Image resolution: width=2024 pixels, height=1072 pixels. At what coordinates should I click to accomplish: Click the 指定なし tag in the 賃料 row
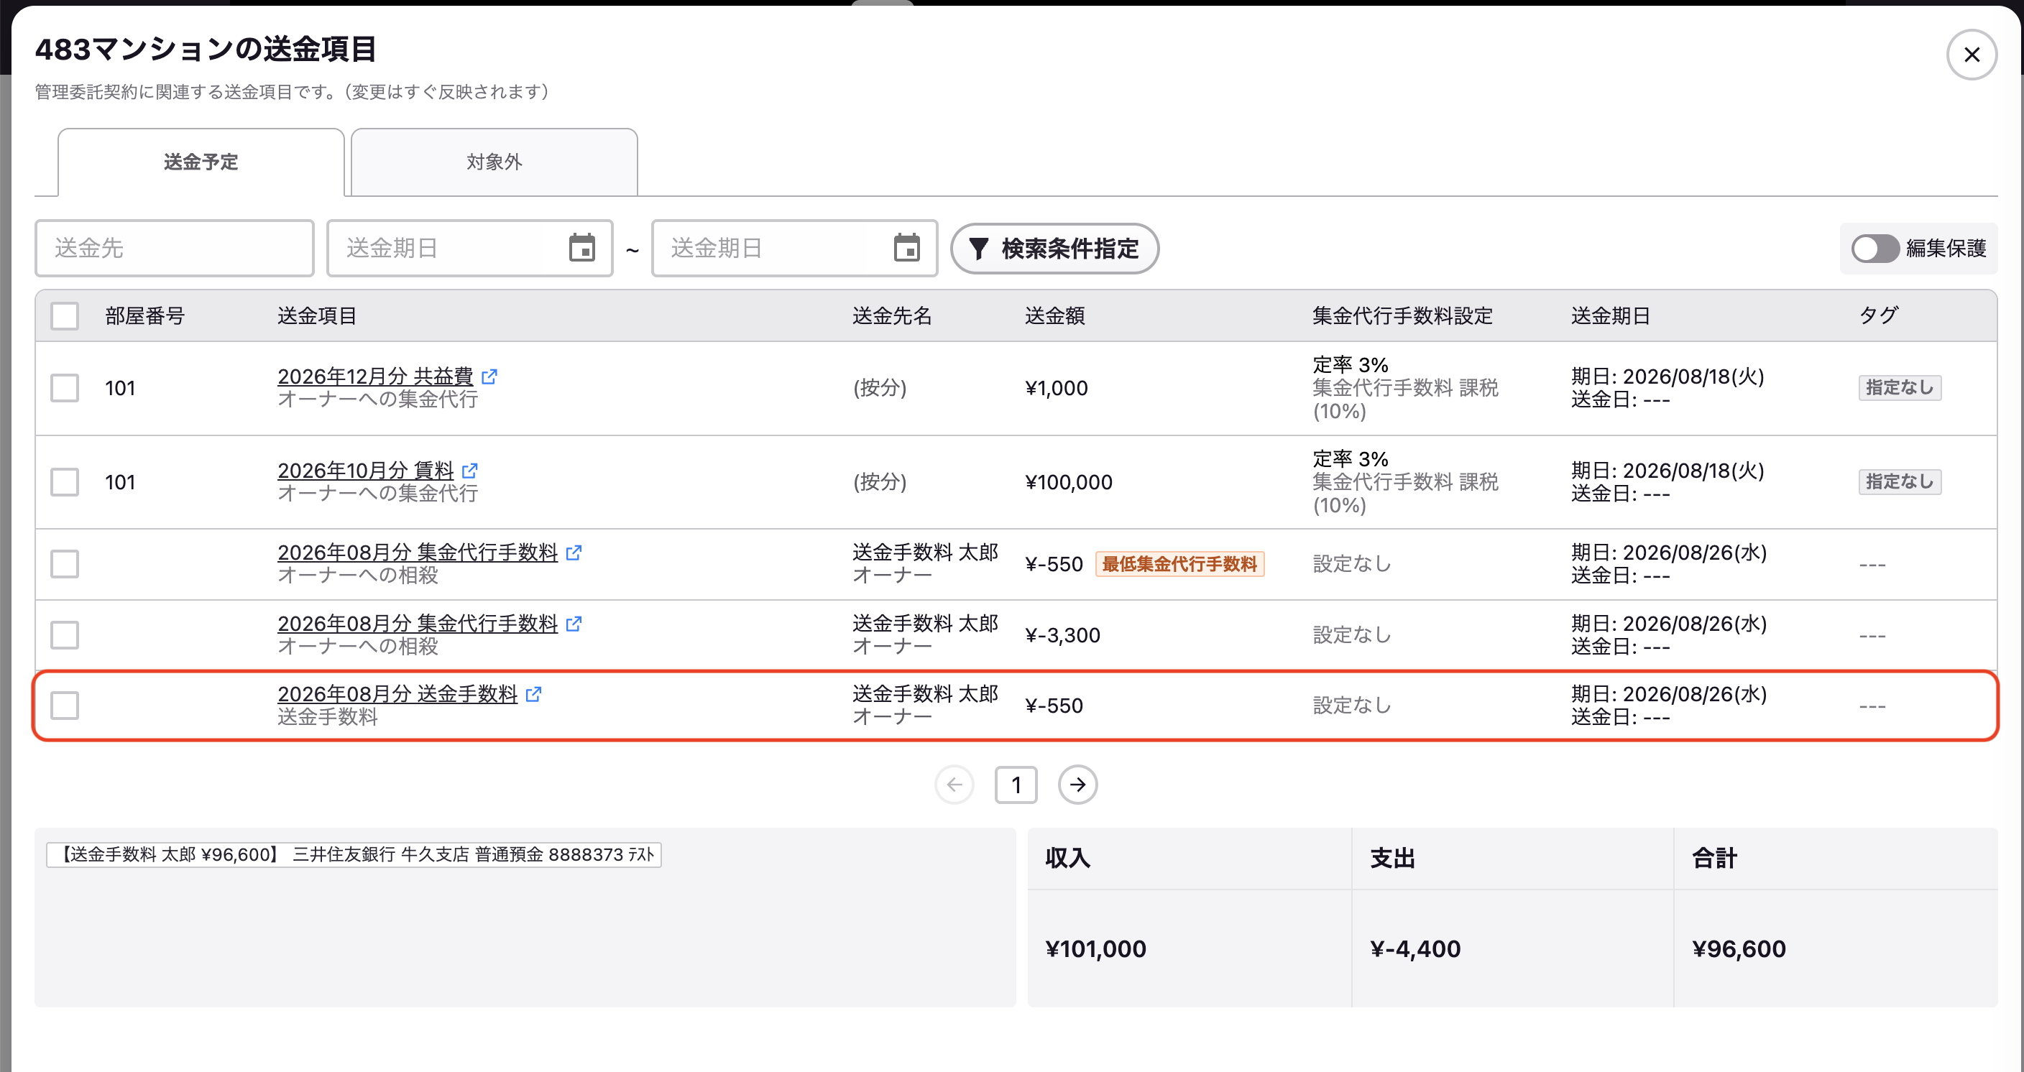click(1899, 482)
